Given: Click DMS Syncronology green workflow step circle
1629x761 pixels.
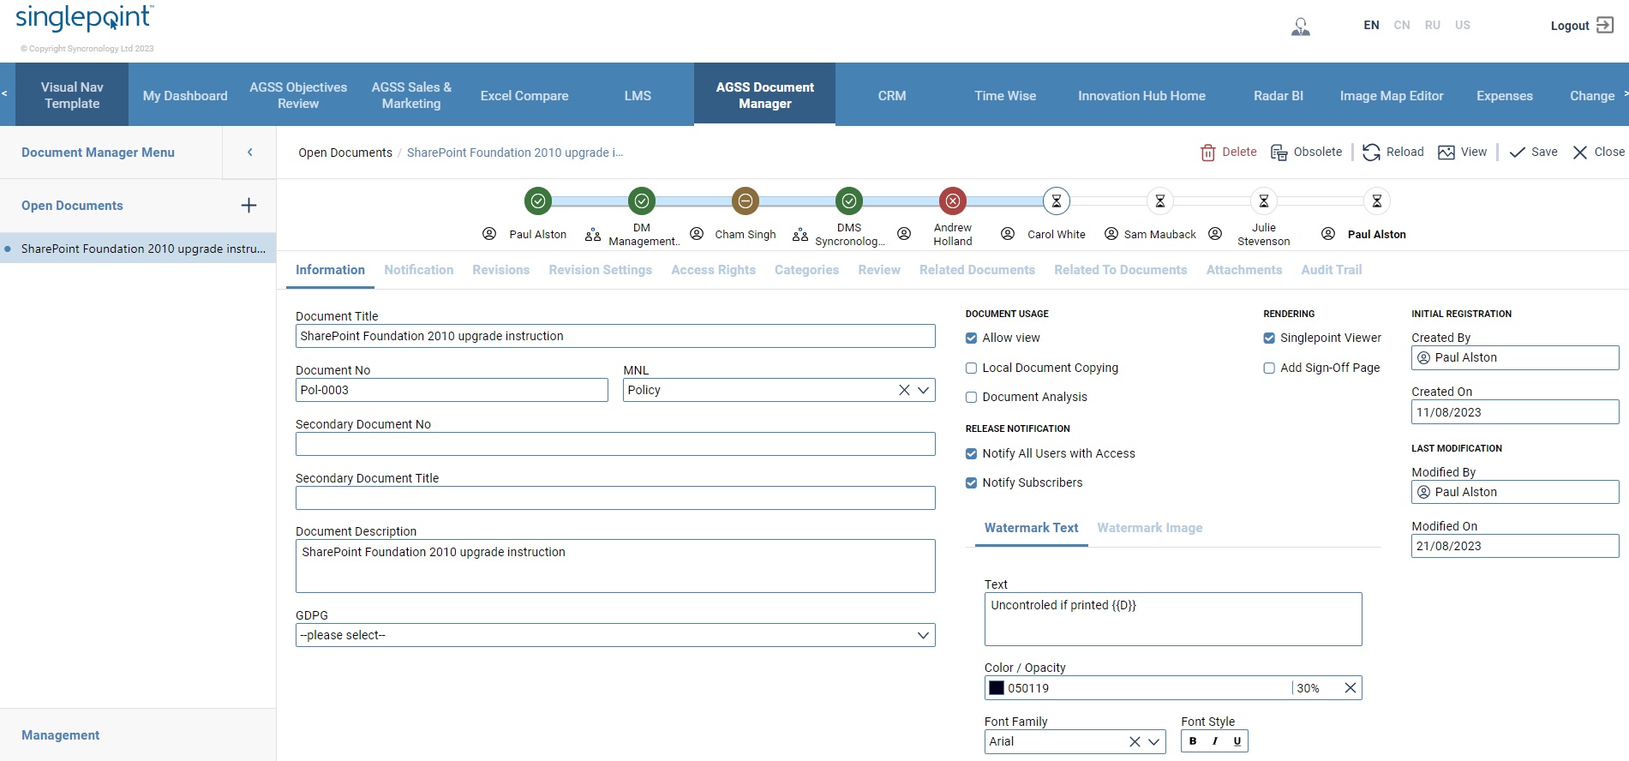Looking at the screenshot, I should click(x=849, y=201).
